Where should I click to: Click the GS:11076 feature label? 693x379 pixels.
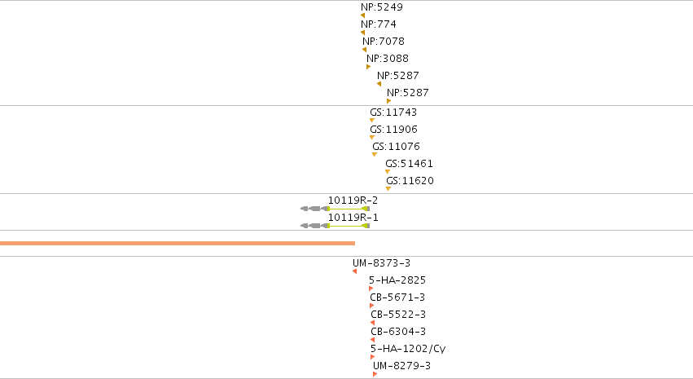[x=396, y=147]
